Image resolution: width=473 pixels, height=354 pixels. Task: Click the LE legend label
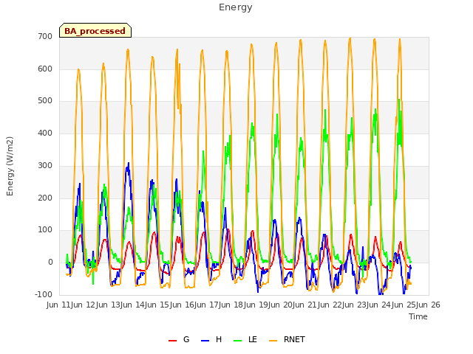click(253, 339)
